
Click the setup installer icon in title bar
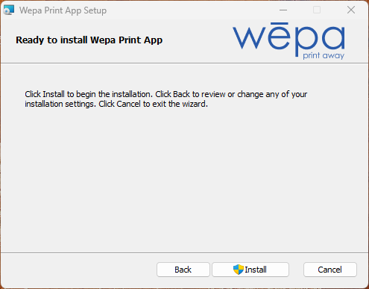(x=9, y=10)
